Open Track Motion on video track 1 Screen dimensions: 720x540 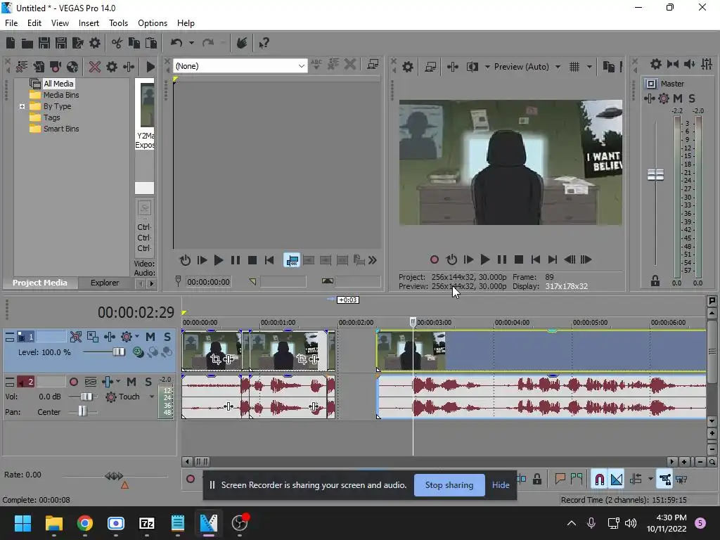coord(93,337)
